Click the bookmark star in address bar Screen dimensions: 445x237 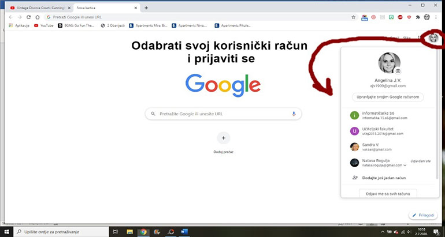click(353, 17)
